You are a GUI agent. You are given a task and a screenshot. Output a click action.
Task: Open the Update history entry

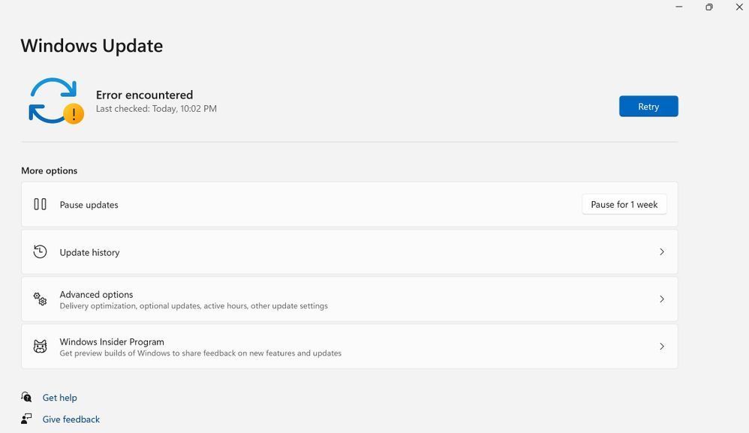[89, 253]
